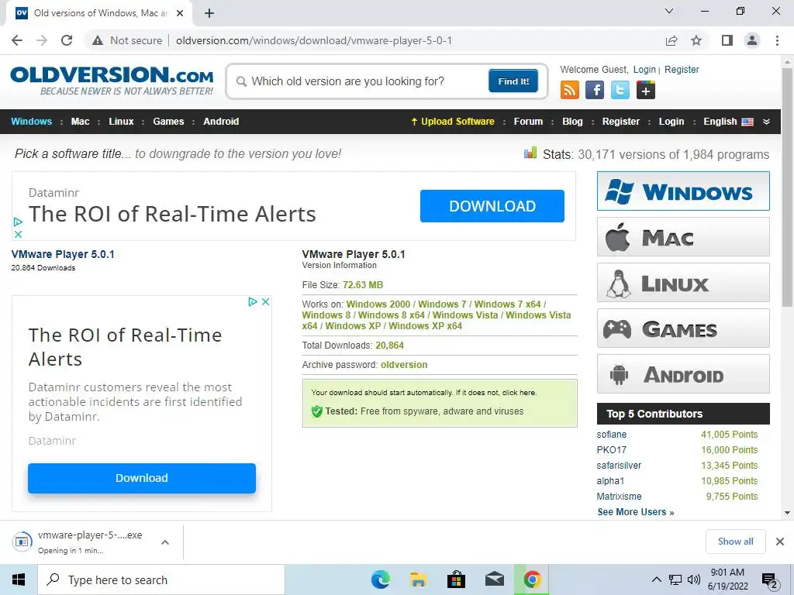Click the banner ad DOWNLOAD button

coord(492,206)
